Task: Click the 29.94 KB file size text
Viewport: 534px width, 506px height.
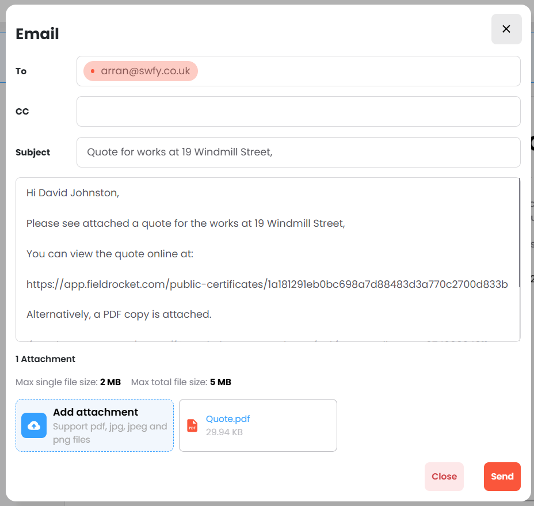Action: click(224, 432)
